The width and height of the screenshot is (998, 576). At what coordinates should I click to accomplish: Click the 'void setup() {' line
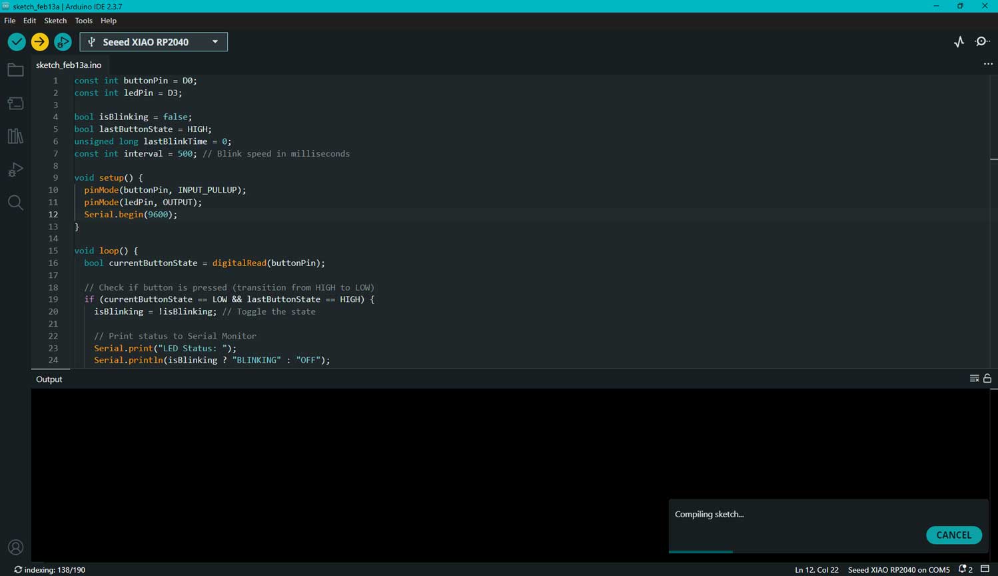click(109, 178)
